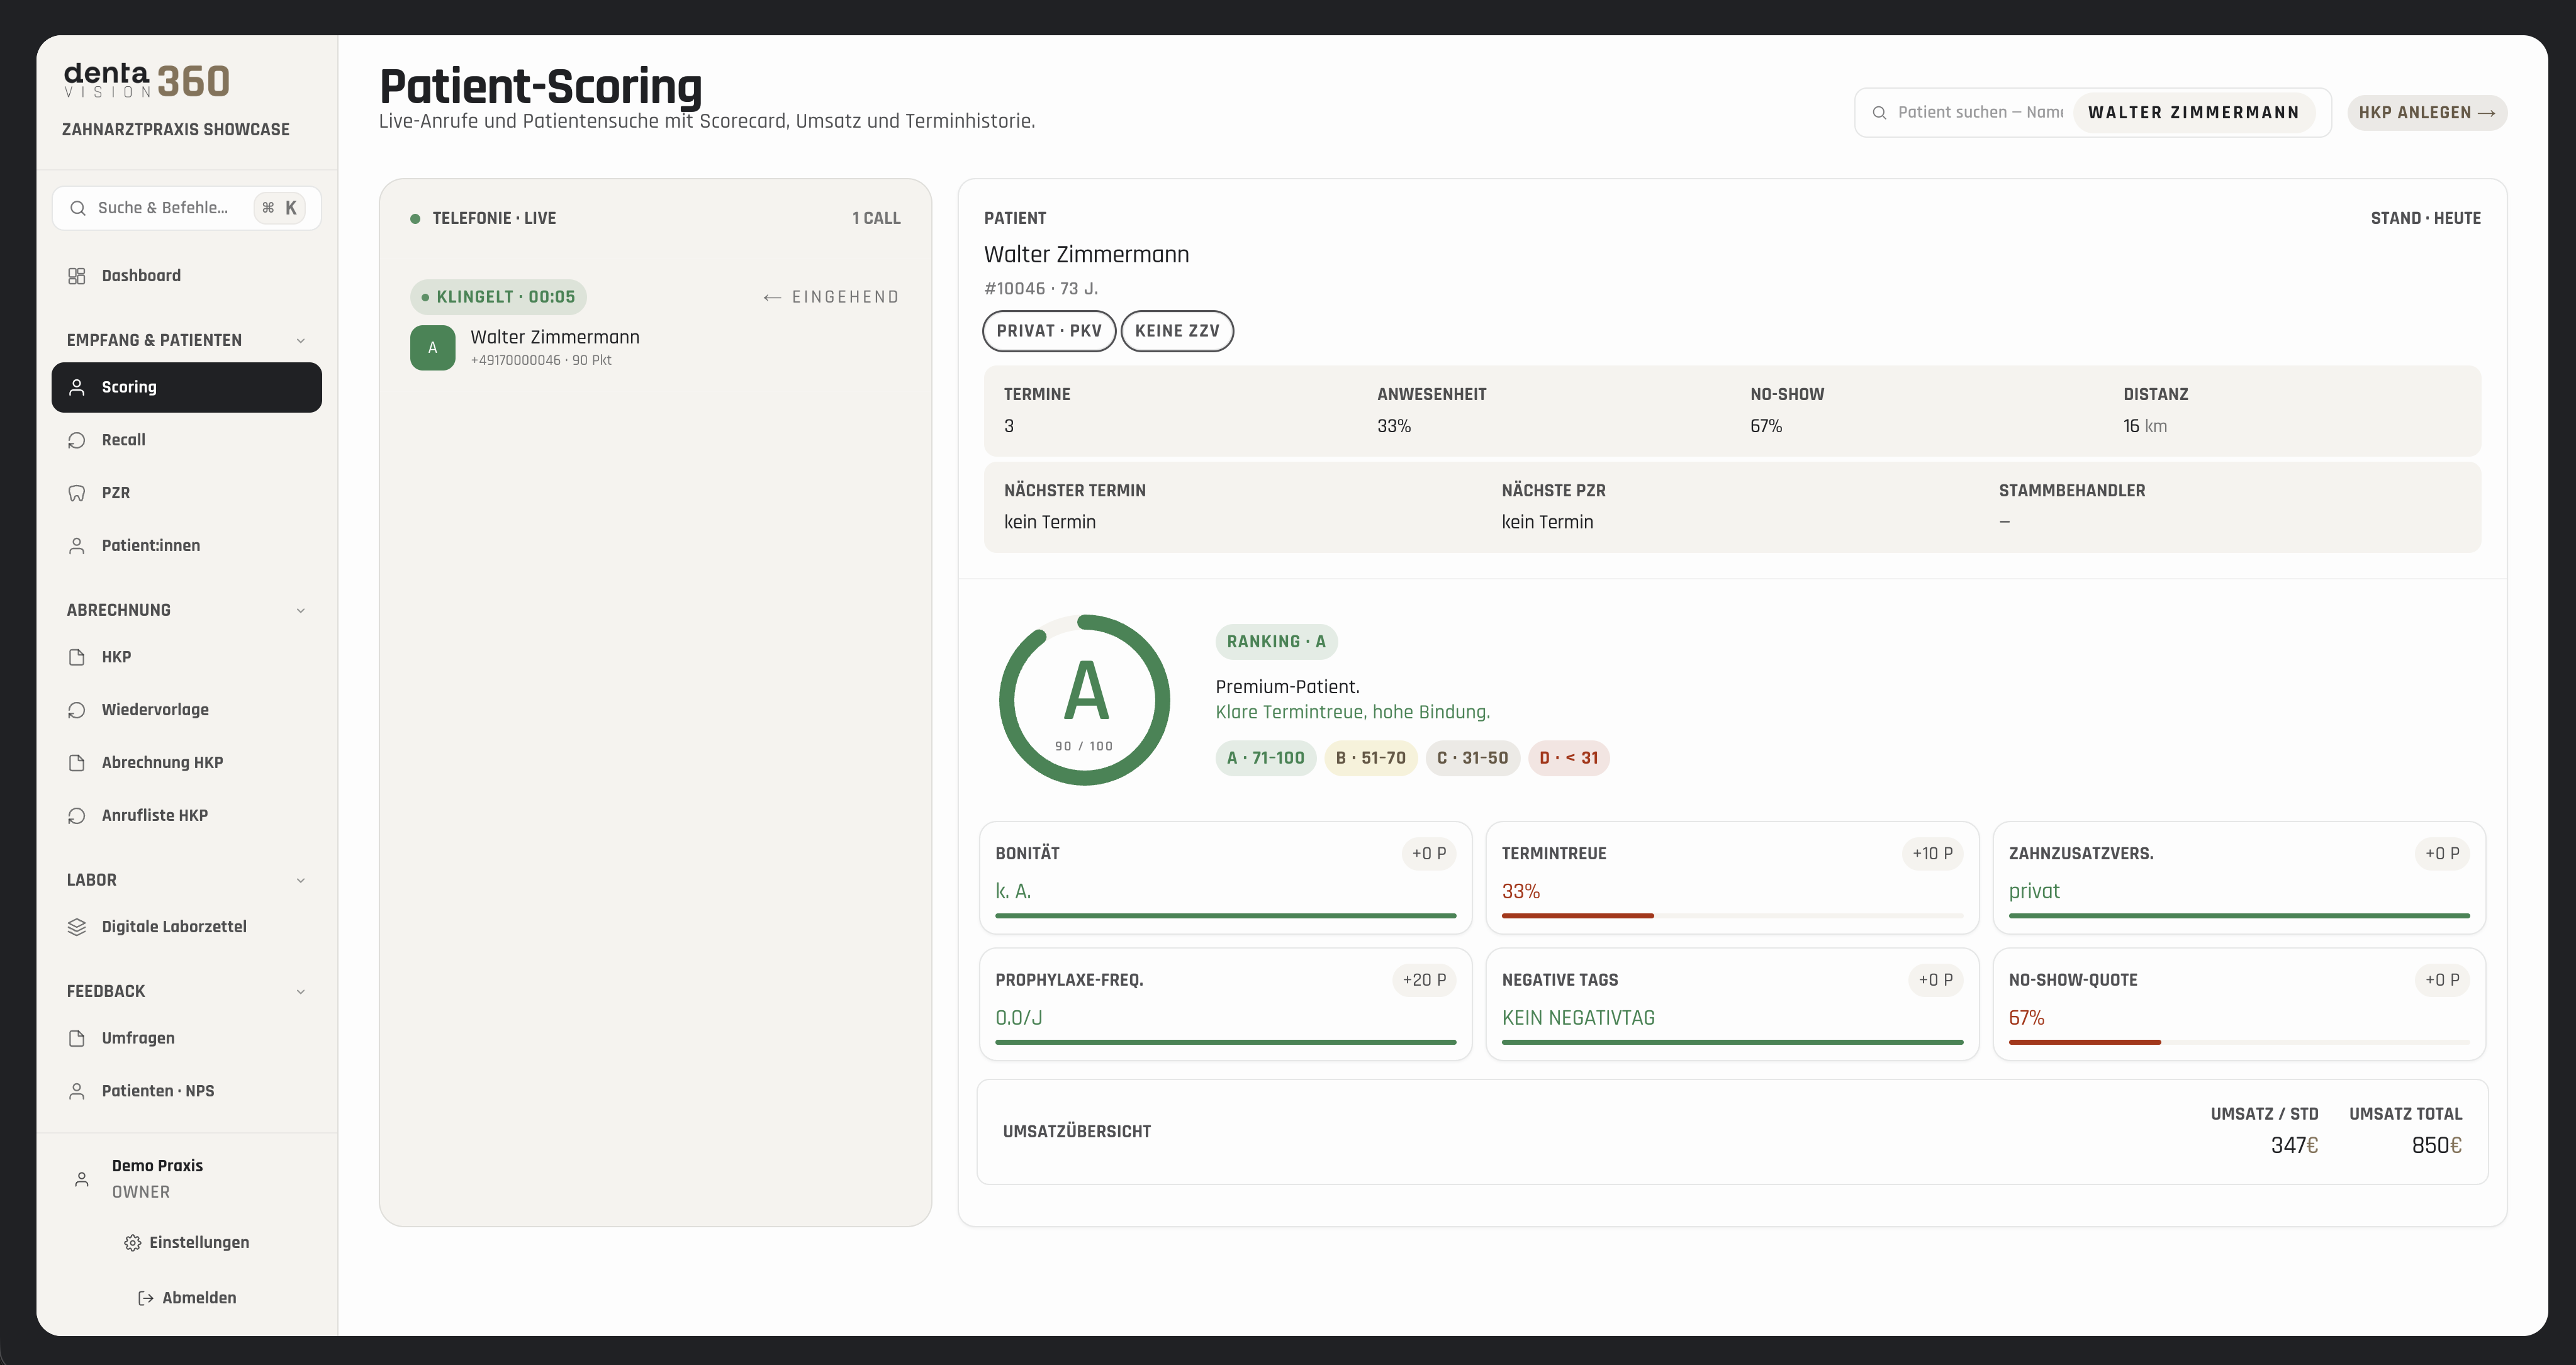Click the Walter Zimmermann search chip
The image size is (2576, 1365).
2193,113
